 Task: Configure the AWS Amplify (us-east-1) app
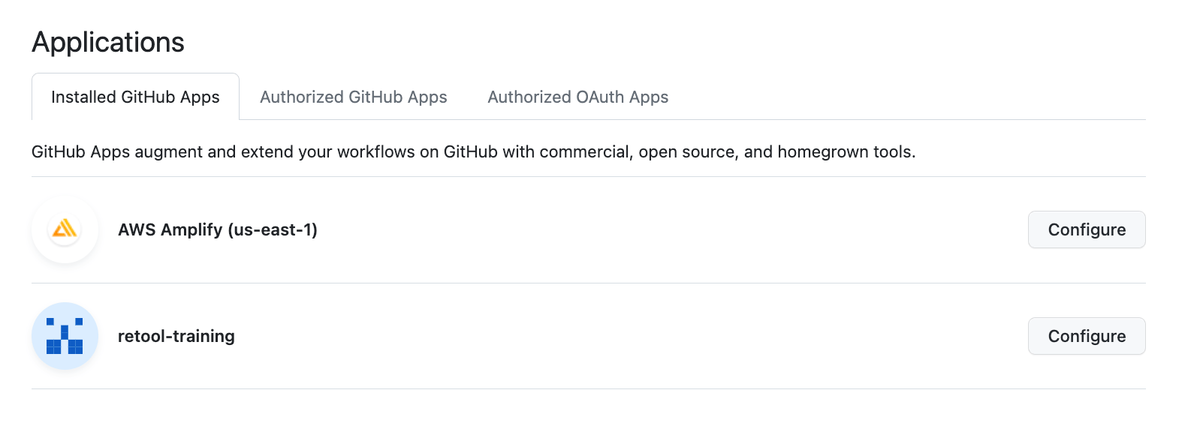(1087, 229)
